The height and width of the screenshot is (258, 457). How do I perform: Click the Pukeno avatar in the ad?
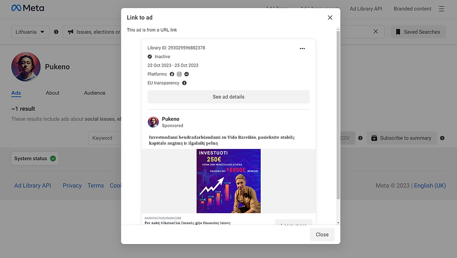coord(153,122)
